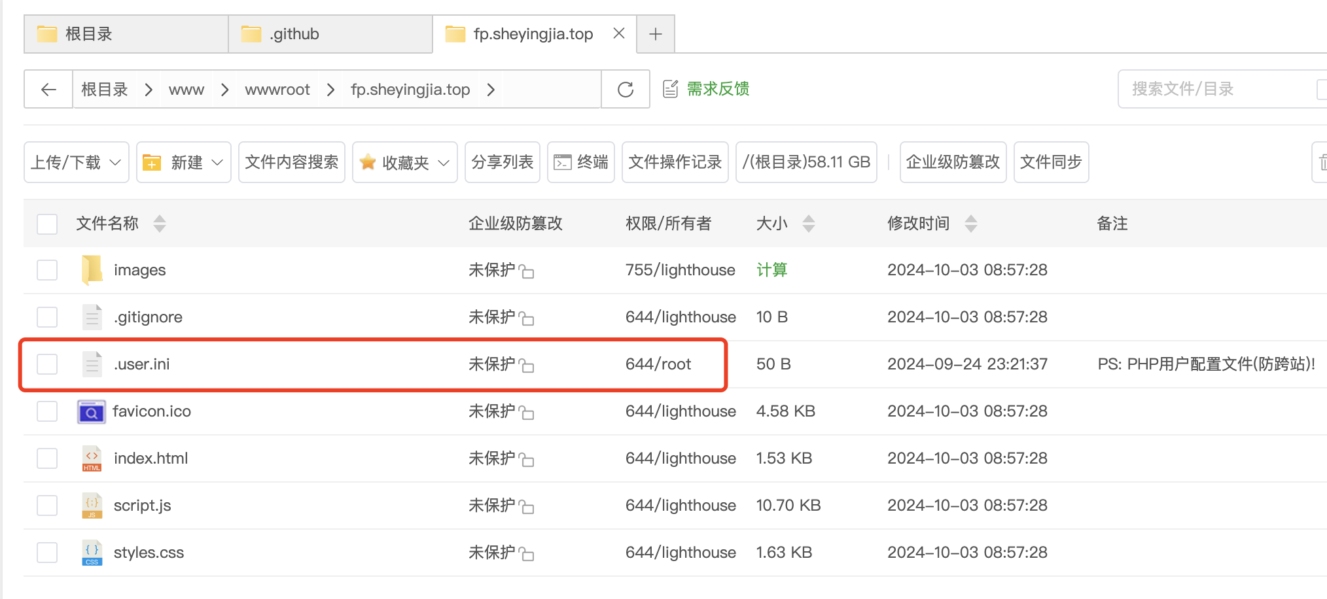Click the refresh directory icon

click(x=626, y=90)
